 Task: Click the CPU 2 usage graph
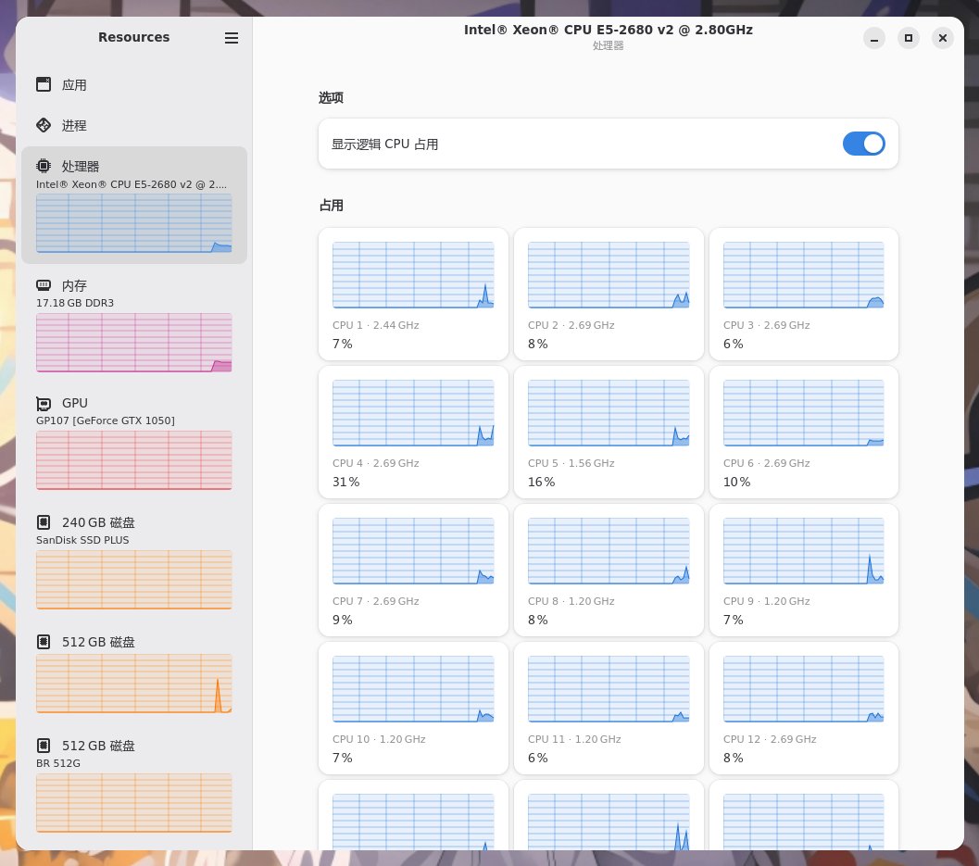coord(609,275)
